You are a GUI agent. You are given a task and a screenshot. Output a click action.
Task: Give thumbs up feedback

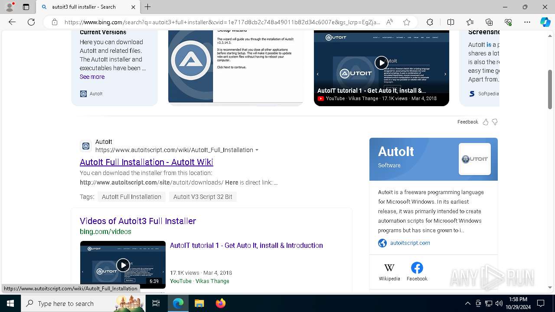pos(486,122)
